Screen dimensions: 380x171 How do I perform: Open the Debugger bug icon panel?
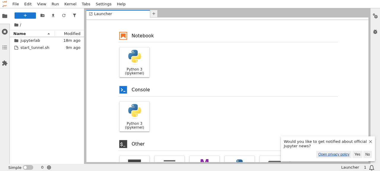pyautogui.click(x=375, y=32)
